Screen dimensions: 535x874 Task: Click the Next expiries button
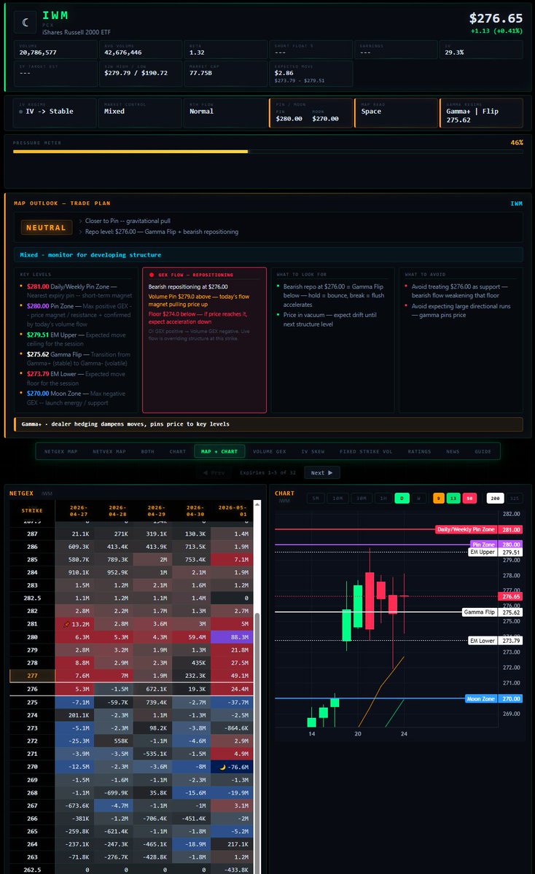pyautogui.click(x=322, y=472)
